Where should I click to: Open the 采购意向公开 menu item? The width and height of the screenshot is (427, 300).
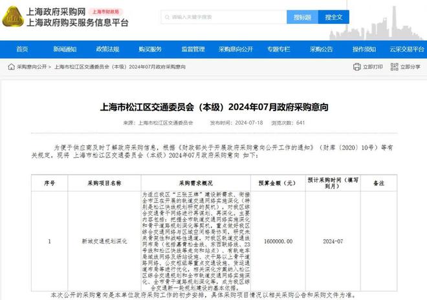click(236, 49)
